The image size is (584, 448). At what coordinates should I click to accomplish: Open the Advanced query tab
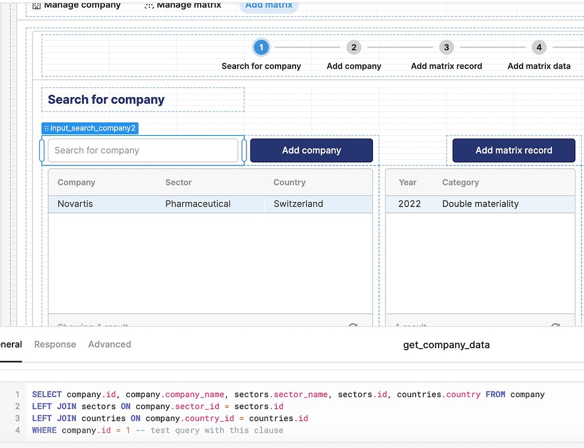(109, 344)
